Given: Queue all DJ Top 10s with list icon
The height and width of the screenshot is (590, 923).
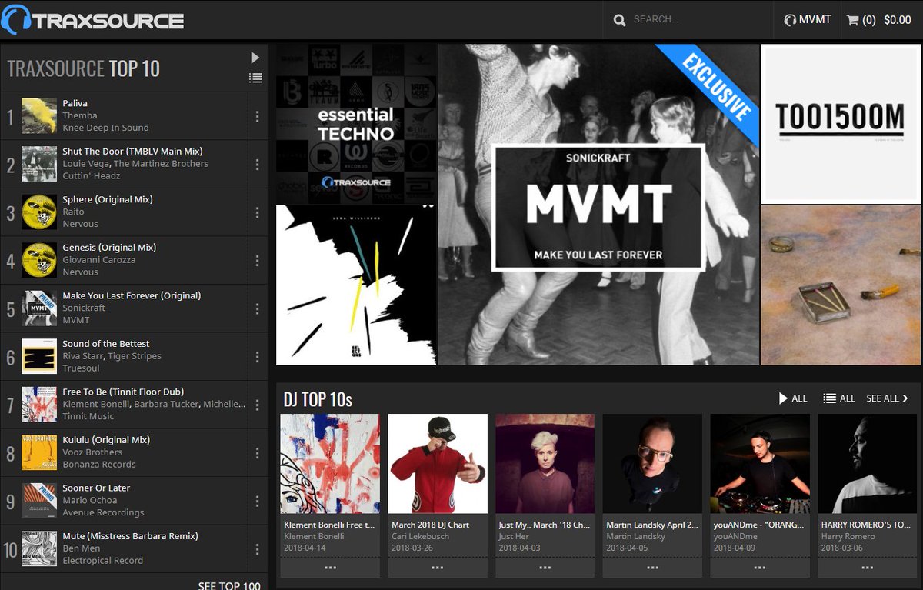Looking at the screenshot, I should pos(839,398).
